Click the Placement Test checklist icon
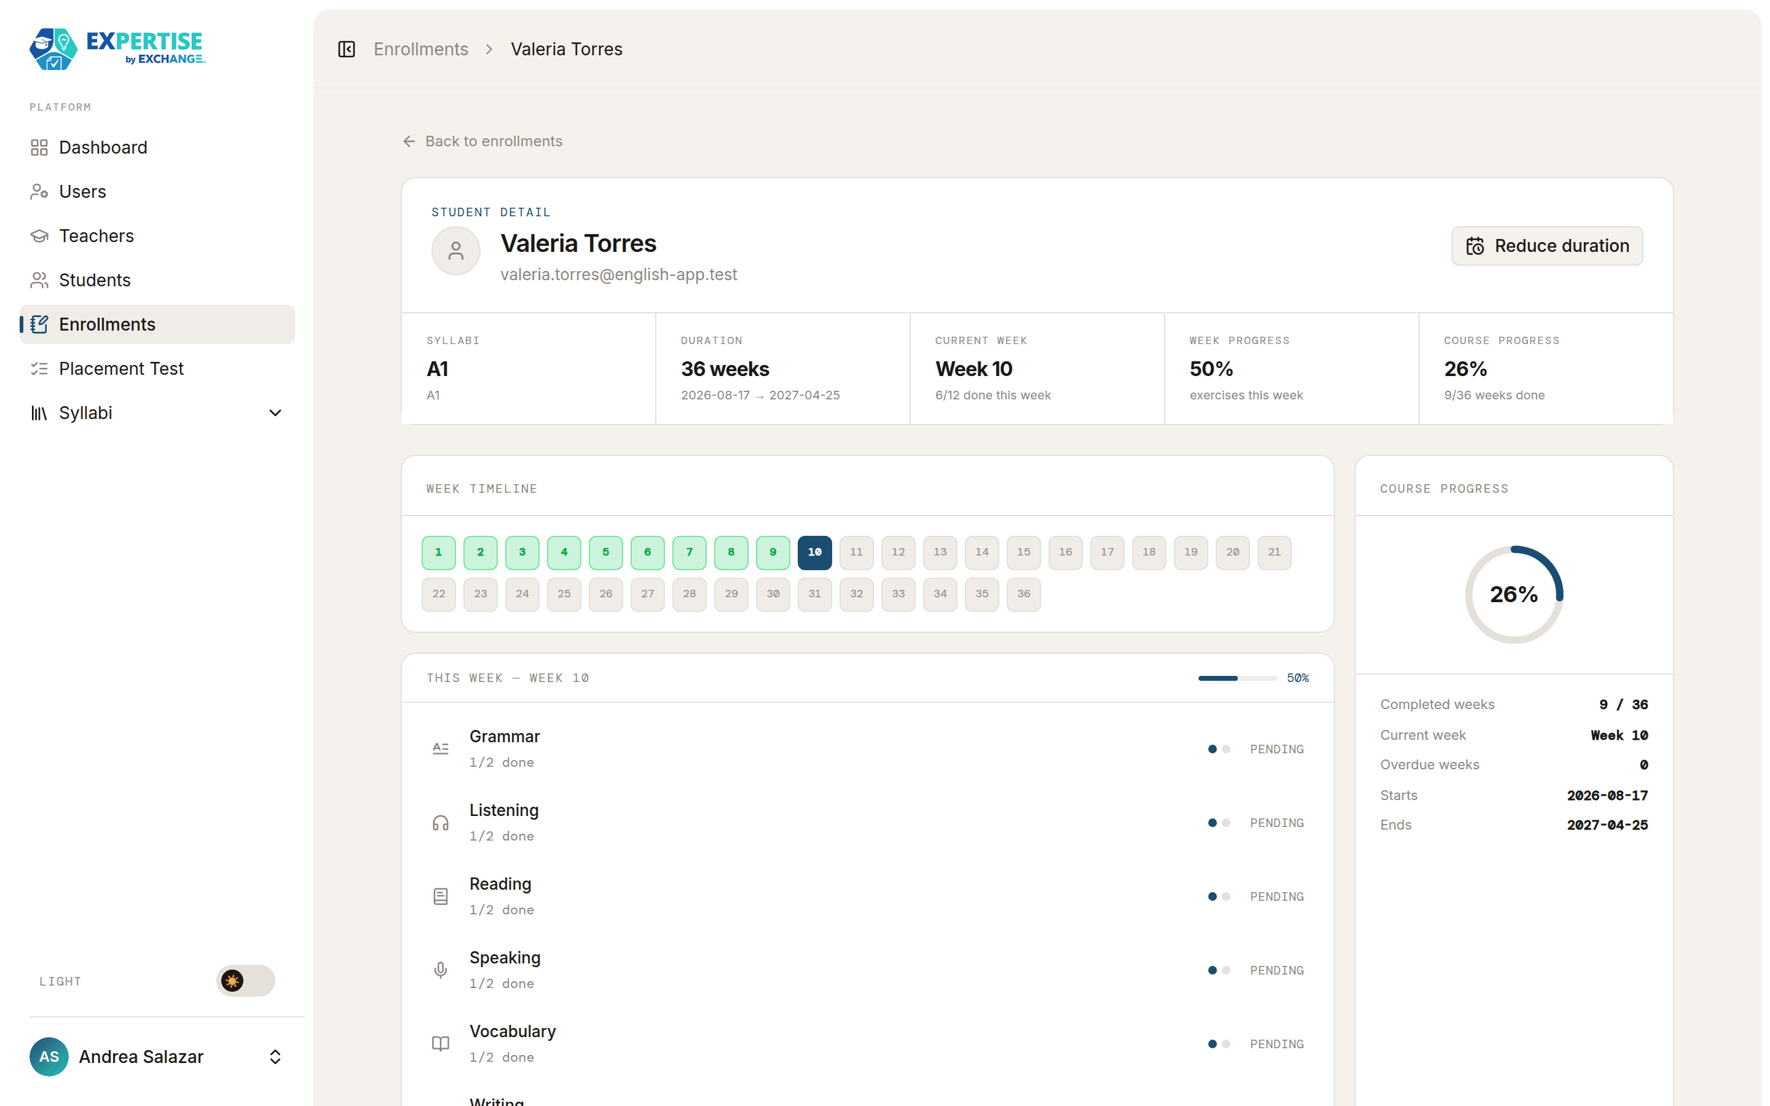The image size is (1770, 1106). [39, 369]
